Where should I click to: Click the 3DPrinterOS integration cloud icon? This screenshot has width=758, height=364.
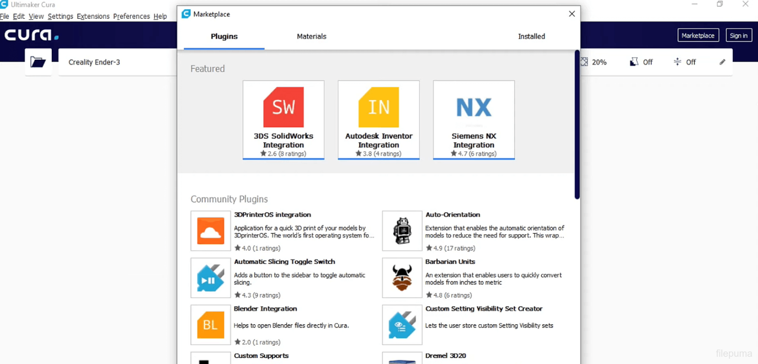pyautogui.click(x=211, y=231)
